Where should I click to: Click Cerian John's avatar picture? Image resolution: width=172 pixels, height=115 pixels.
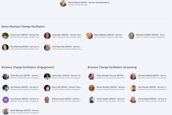5,36
